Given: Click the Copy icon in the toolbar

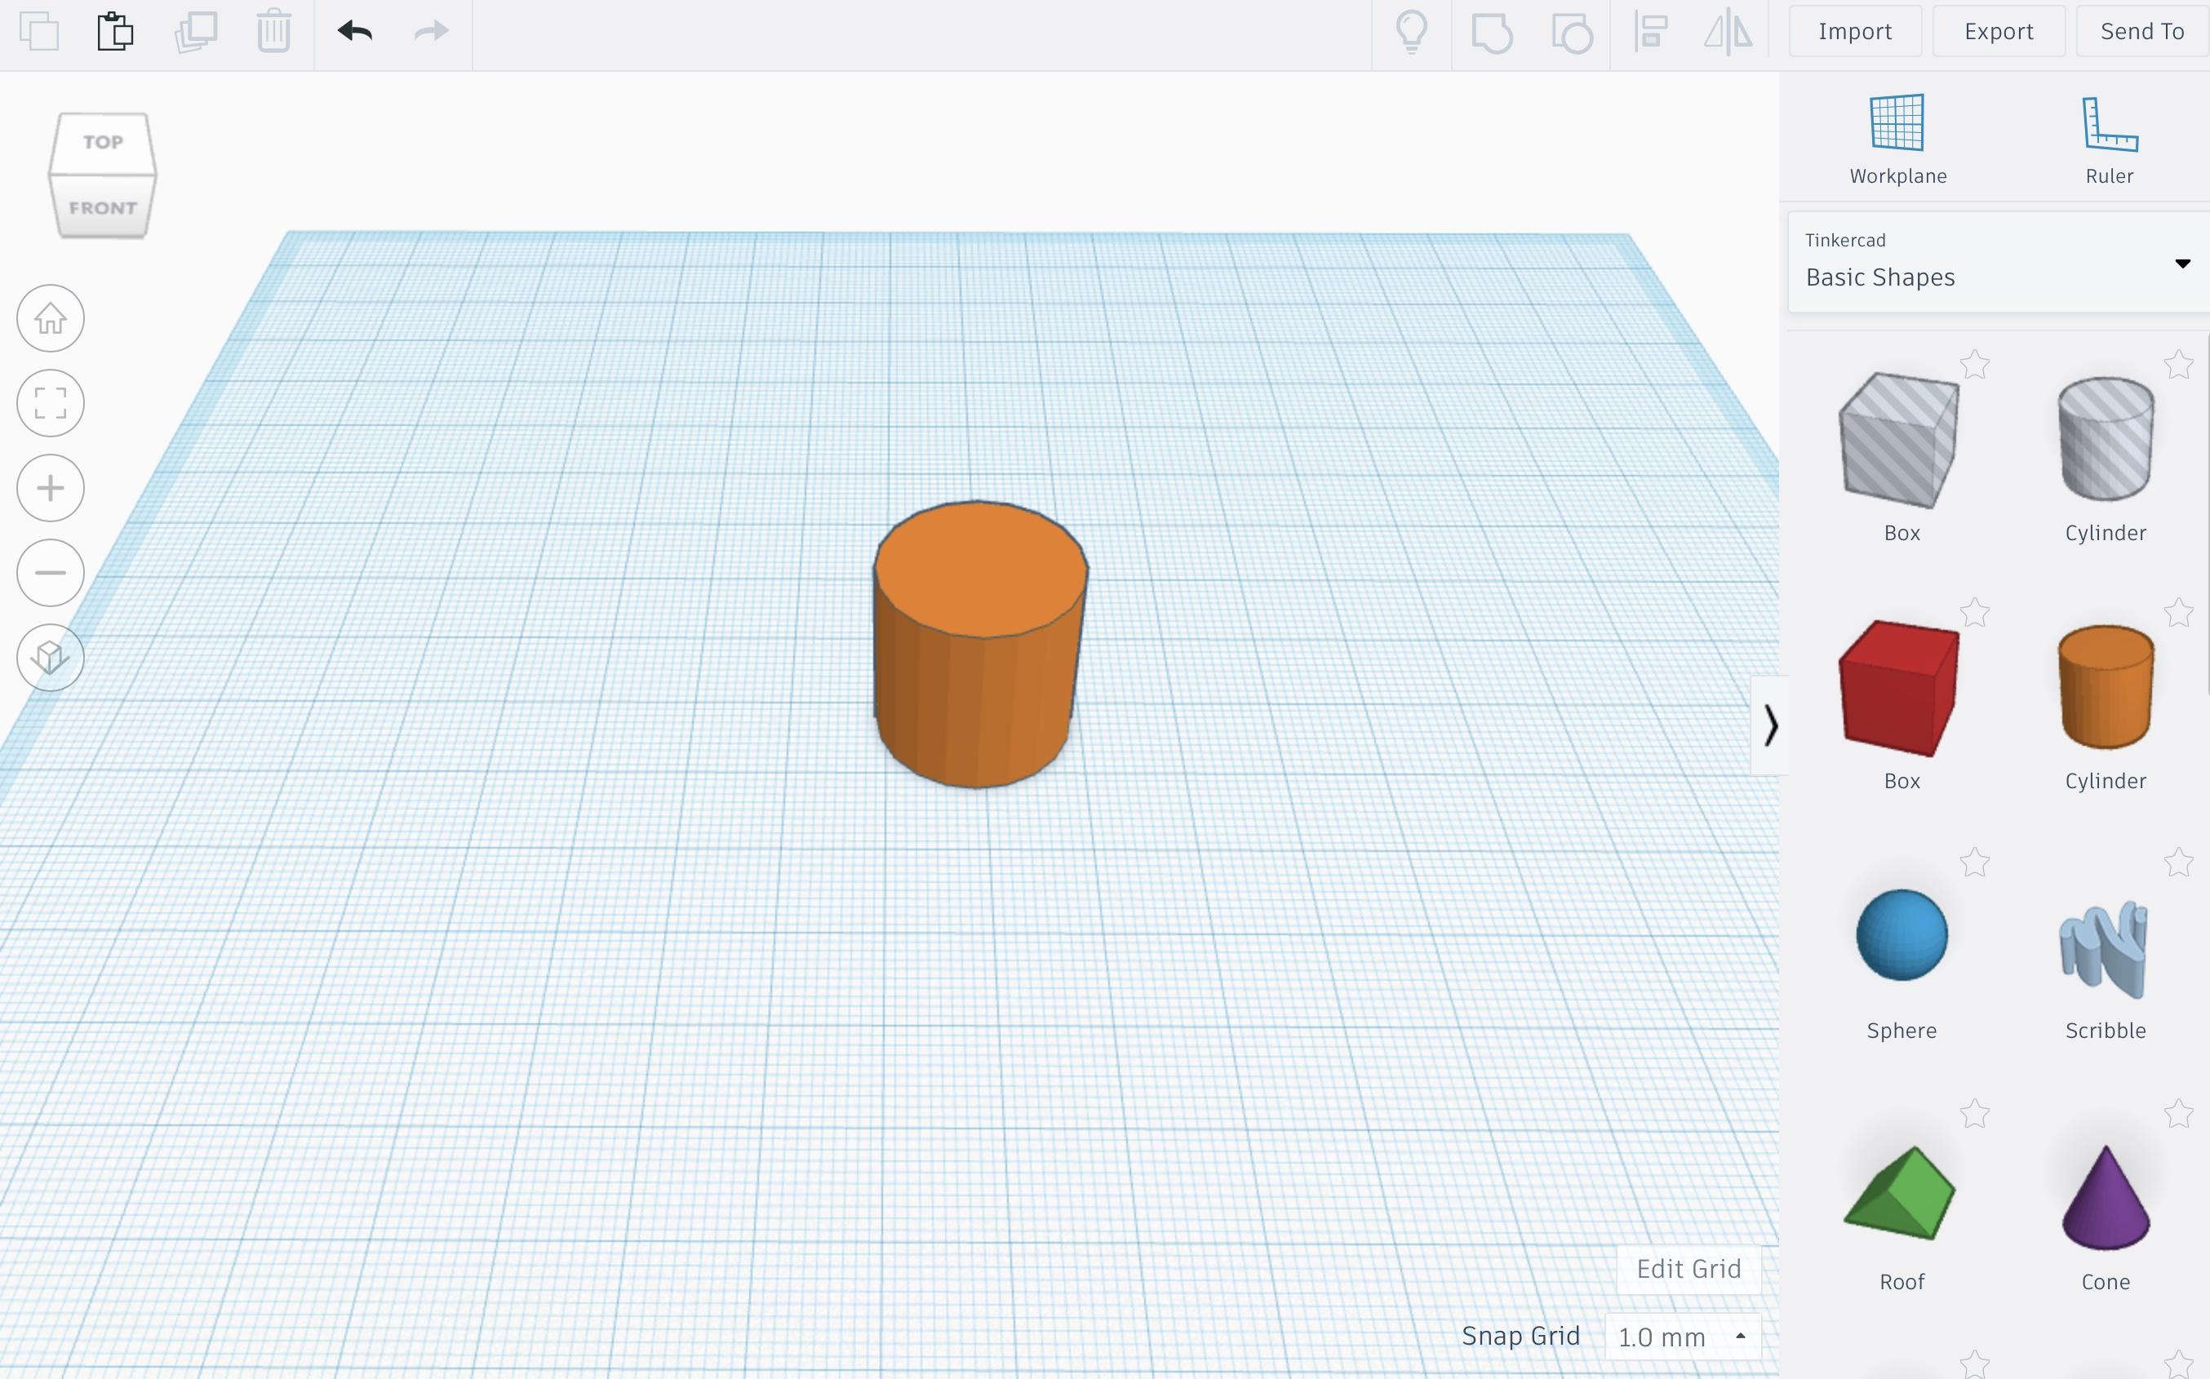Looking at the screenshot, I should click(39, 32).
